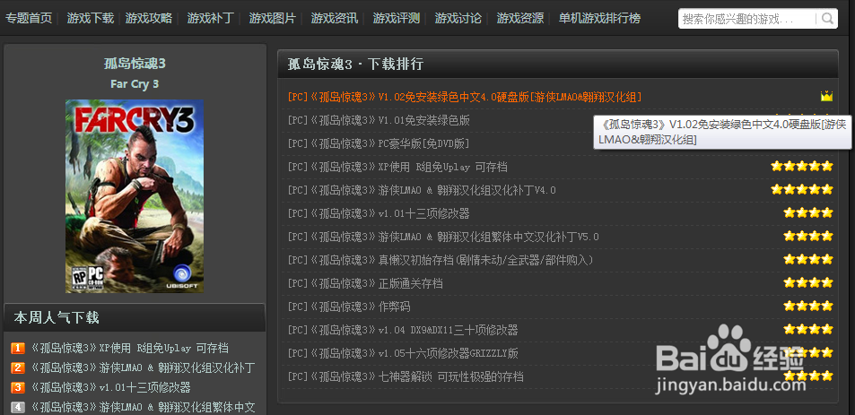The height and width of the screenshot is (415, 855).
Task: Open XP使用 R组免Uplay 可存档 link in ranking list
Action: [x=397, y=168]
